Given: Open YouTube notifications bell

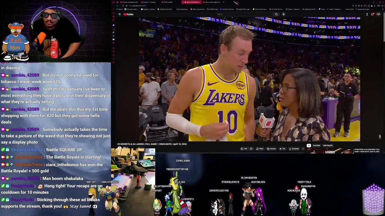Looking at the screenshot, I should point(373,14).
